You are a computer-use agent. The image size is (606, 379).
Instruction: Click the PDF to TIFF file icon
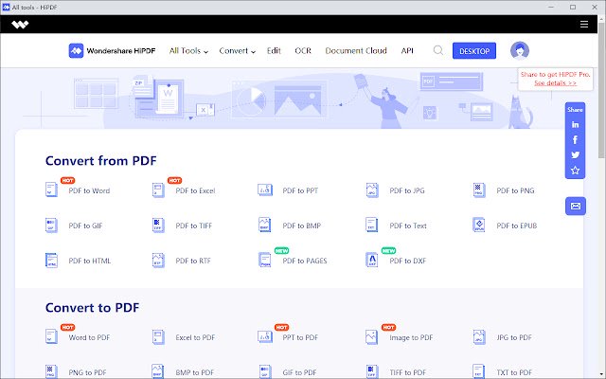(x=158, y=226)
